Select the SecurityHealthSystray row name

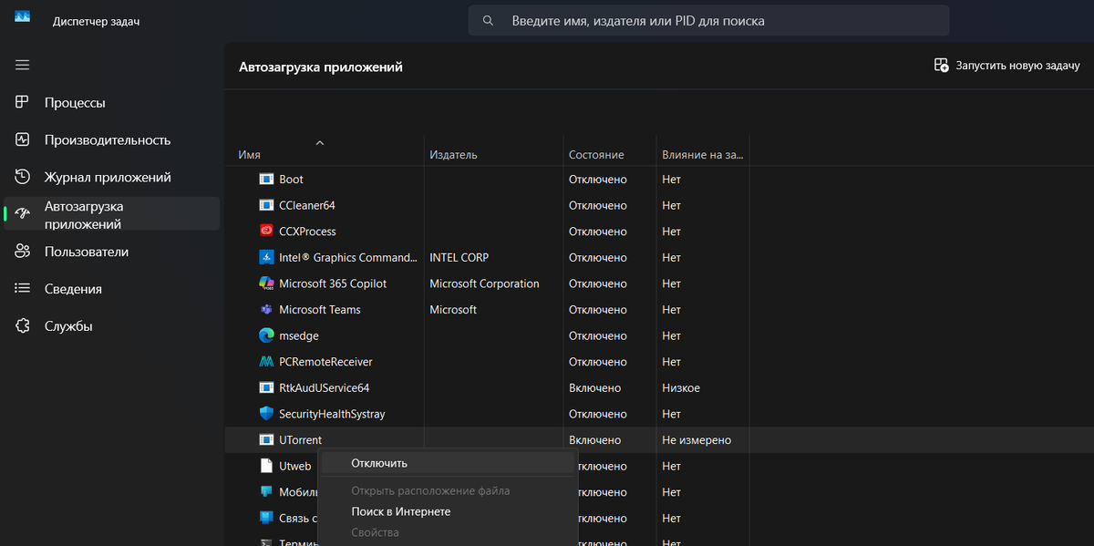click(x=332, y=414)
